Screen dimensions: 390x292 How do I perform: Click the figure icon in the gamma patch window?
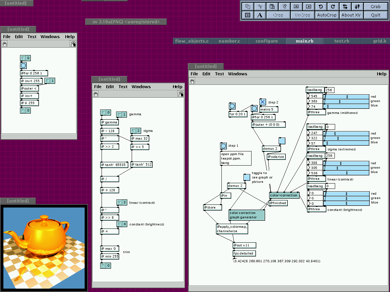pyautogui.click(x=181, y=94)
